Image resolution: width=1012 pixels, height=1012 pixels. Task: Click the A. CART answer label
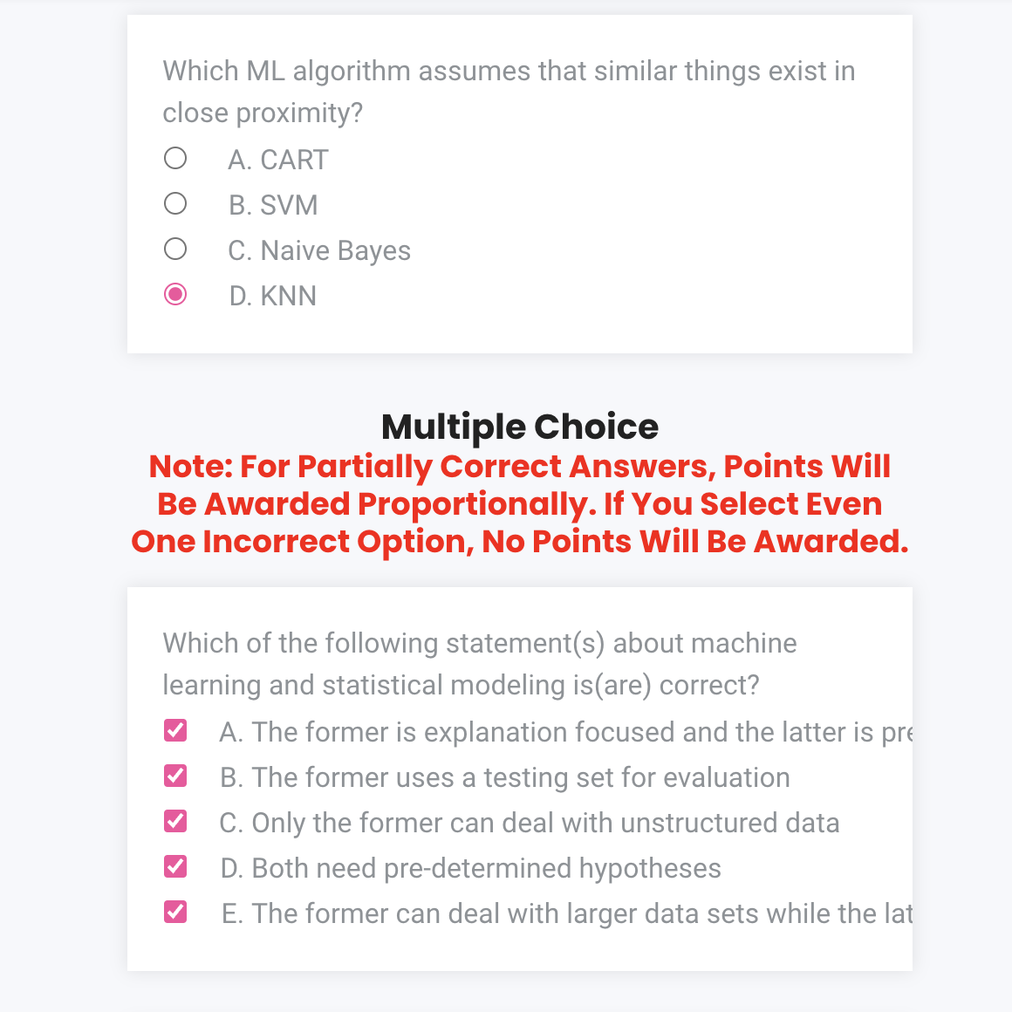click(x=277, y=160)
